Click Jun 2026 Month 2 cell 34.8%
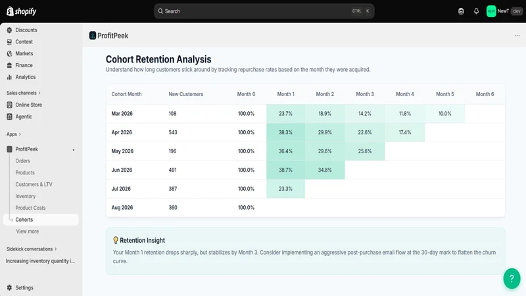Viewport: 526px width, 296px height. point(325,170)
